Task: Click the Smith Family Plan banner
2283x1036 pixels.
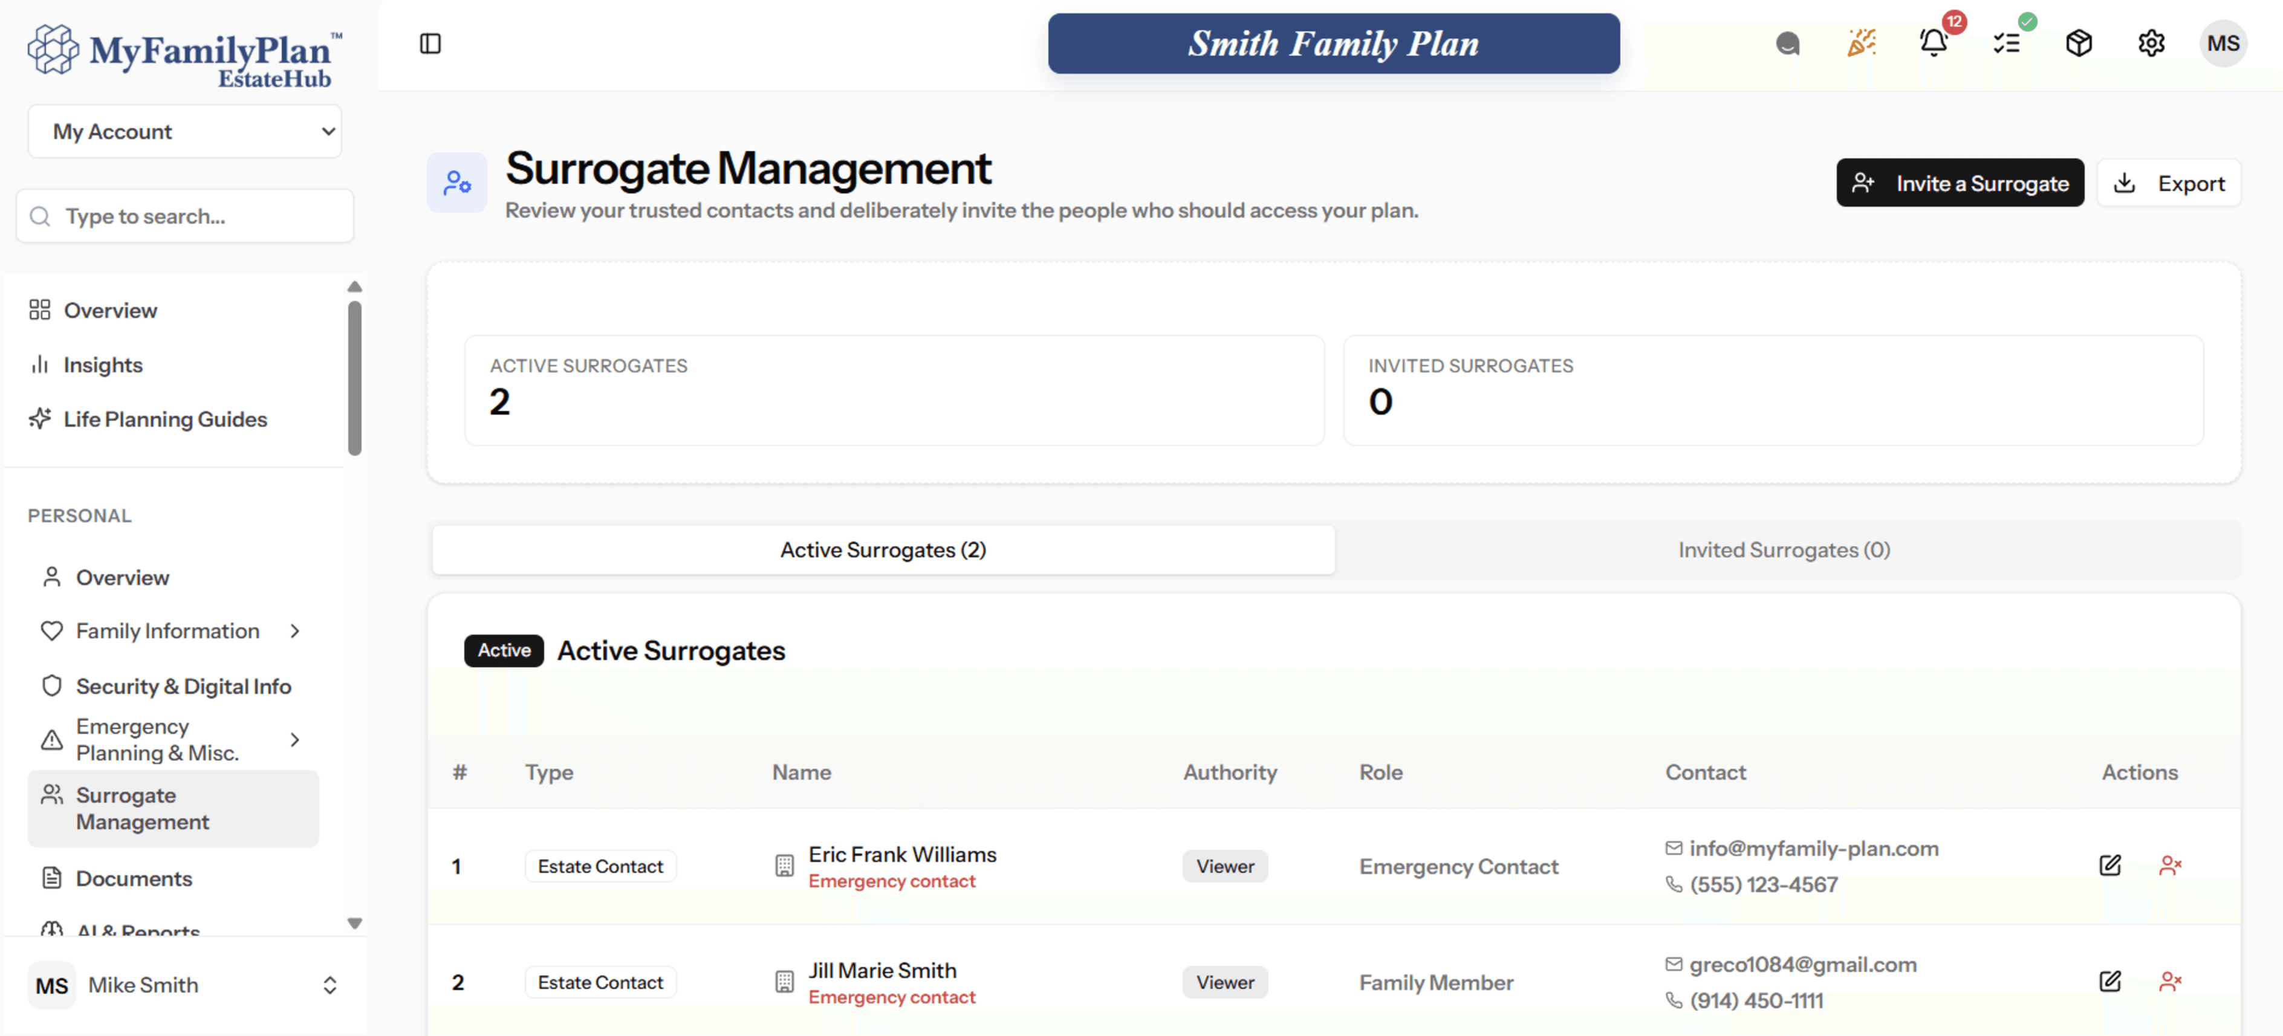Action: (1334, 44)
